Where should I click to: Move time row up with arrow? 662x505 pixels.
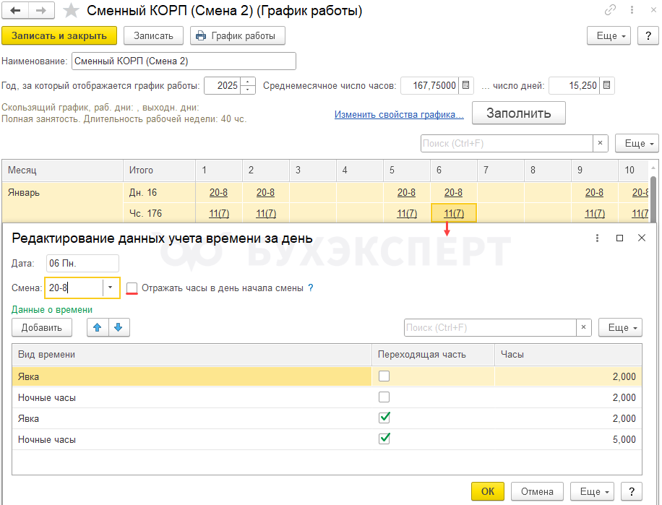click(x=98, y=327)
